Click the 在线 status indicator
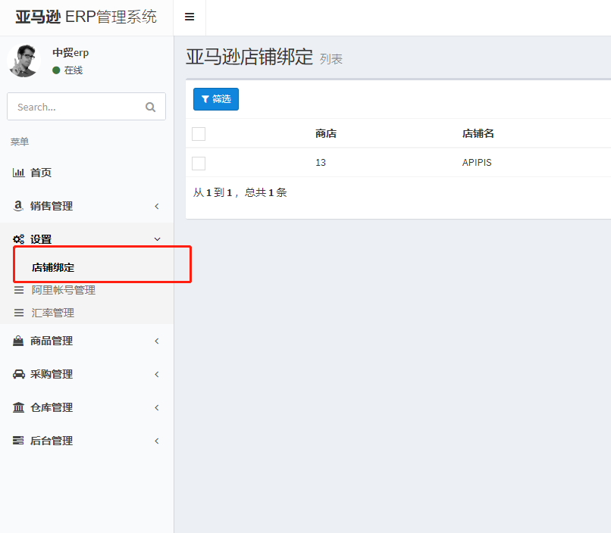611x533 pixels. tap(67, 70)
